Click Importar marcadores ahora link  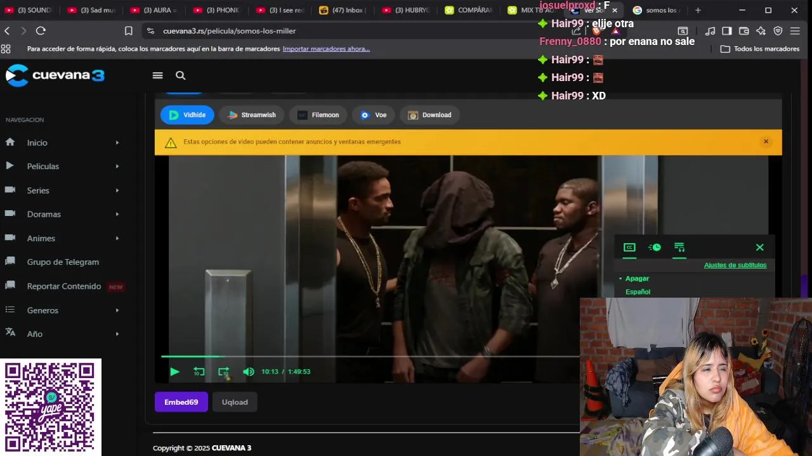point(326,49)
